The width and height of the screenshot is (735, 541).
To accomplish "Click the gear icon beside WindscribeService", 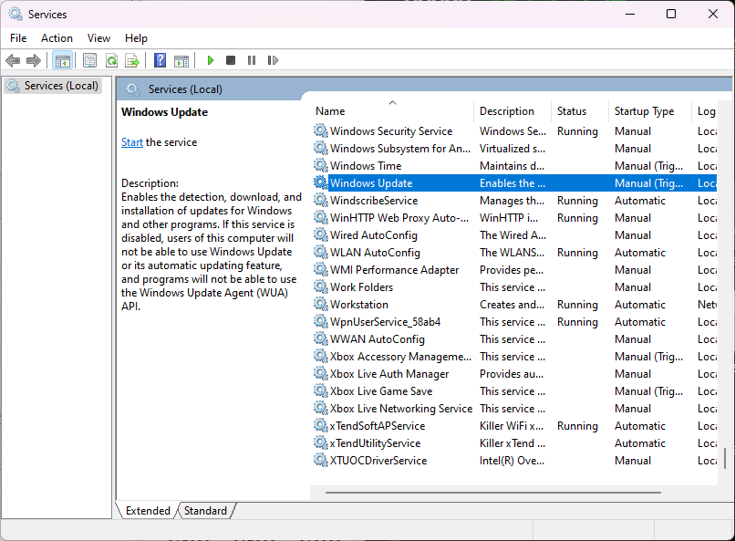I will click(321, 200).
